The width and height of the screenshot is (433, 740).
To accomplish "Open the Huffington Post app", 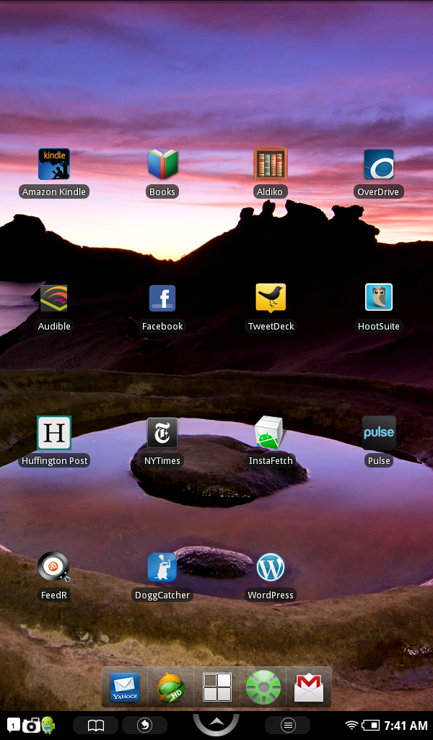I will coord(53,433).
